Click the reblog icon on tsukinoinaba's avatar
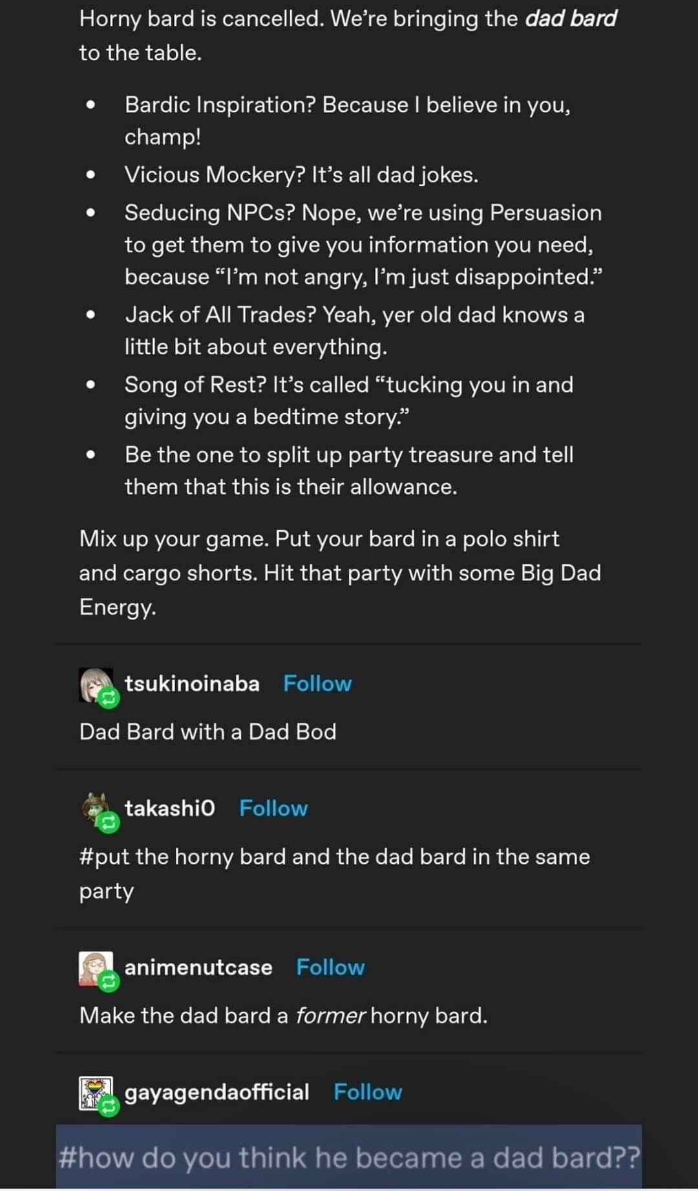 (109, 697)
